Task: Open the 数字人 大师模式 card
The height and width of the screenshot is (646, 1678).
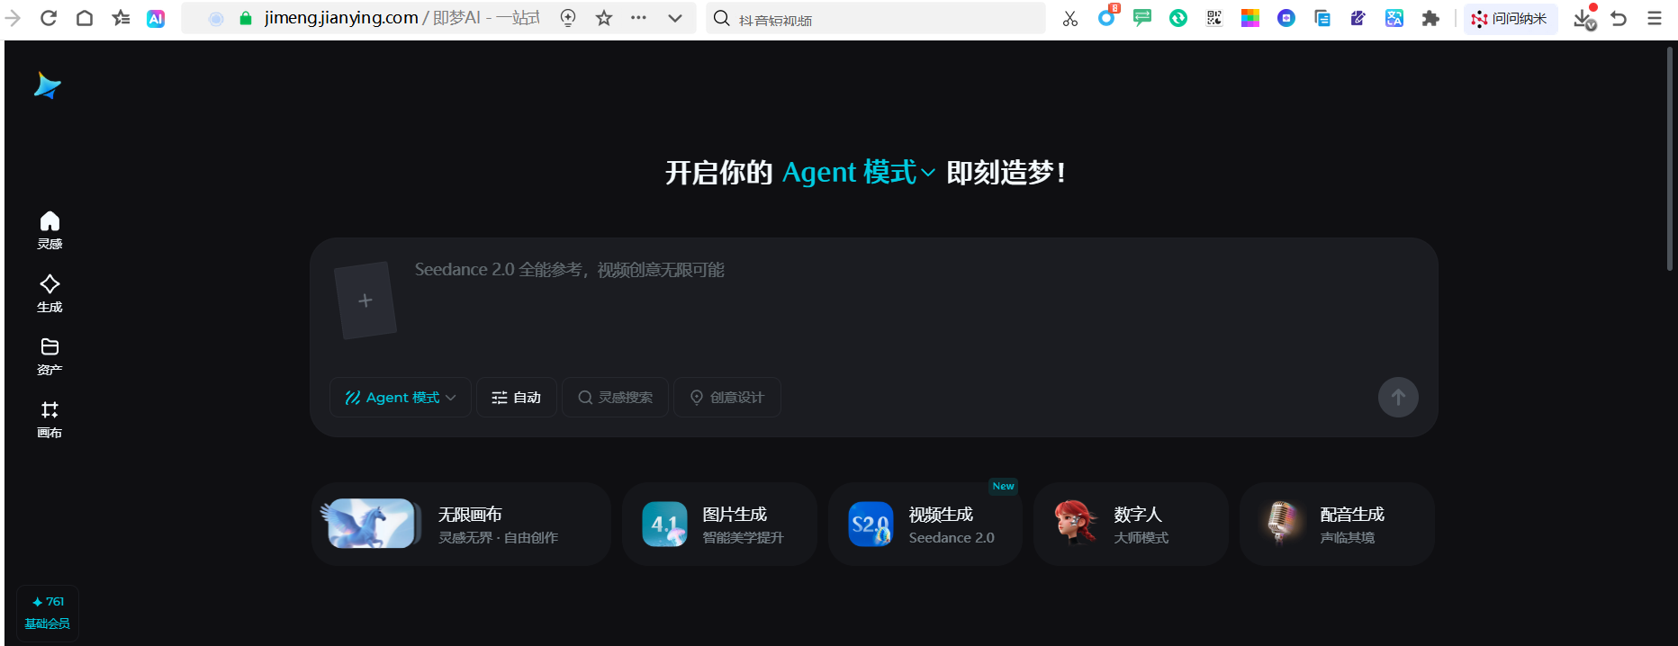Action: click(x=1131, y=524)
